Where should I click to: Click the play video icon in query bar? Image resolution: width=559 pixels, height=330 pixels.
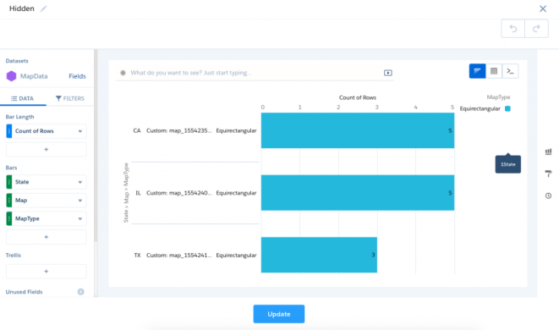tap(388, 73)
